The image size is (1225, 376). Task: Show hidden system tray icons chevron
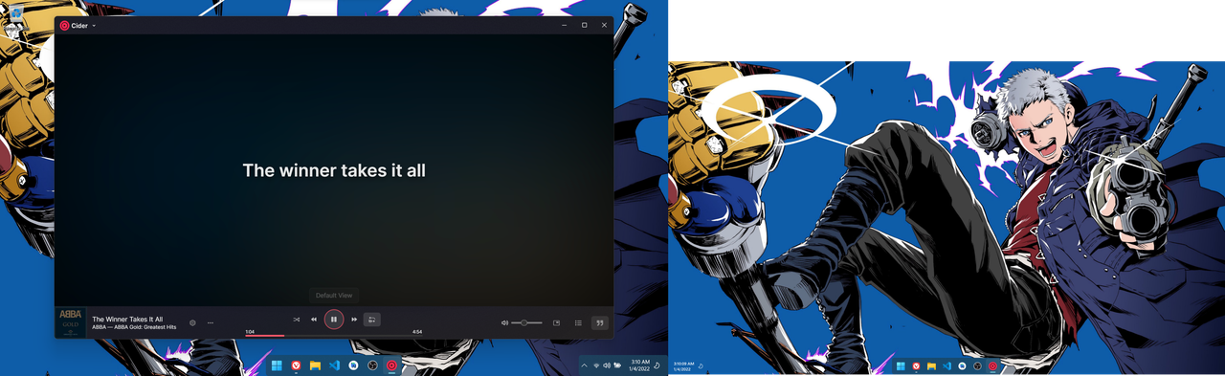[584, 365]
